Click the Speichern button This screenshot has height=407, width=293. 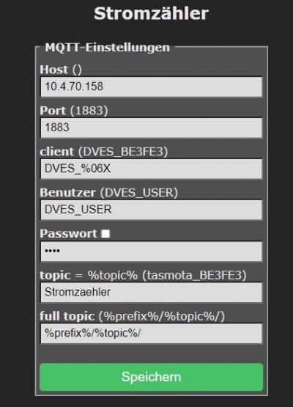point(152,377)
